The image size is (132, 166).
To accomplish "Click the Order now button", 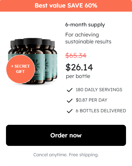I will pyautogui.click(x=66, y=135).
